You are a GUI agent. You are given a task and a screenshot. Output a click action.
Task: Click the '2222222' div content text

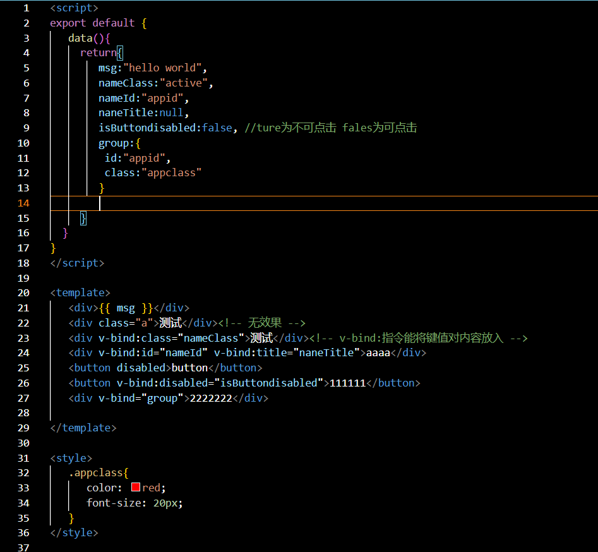[211, 398]
